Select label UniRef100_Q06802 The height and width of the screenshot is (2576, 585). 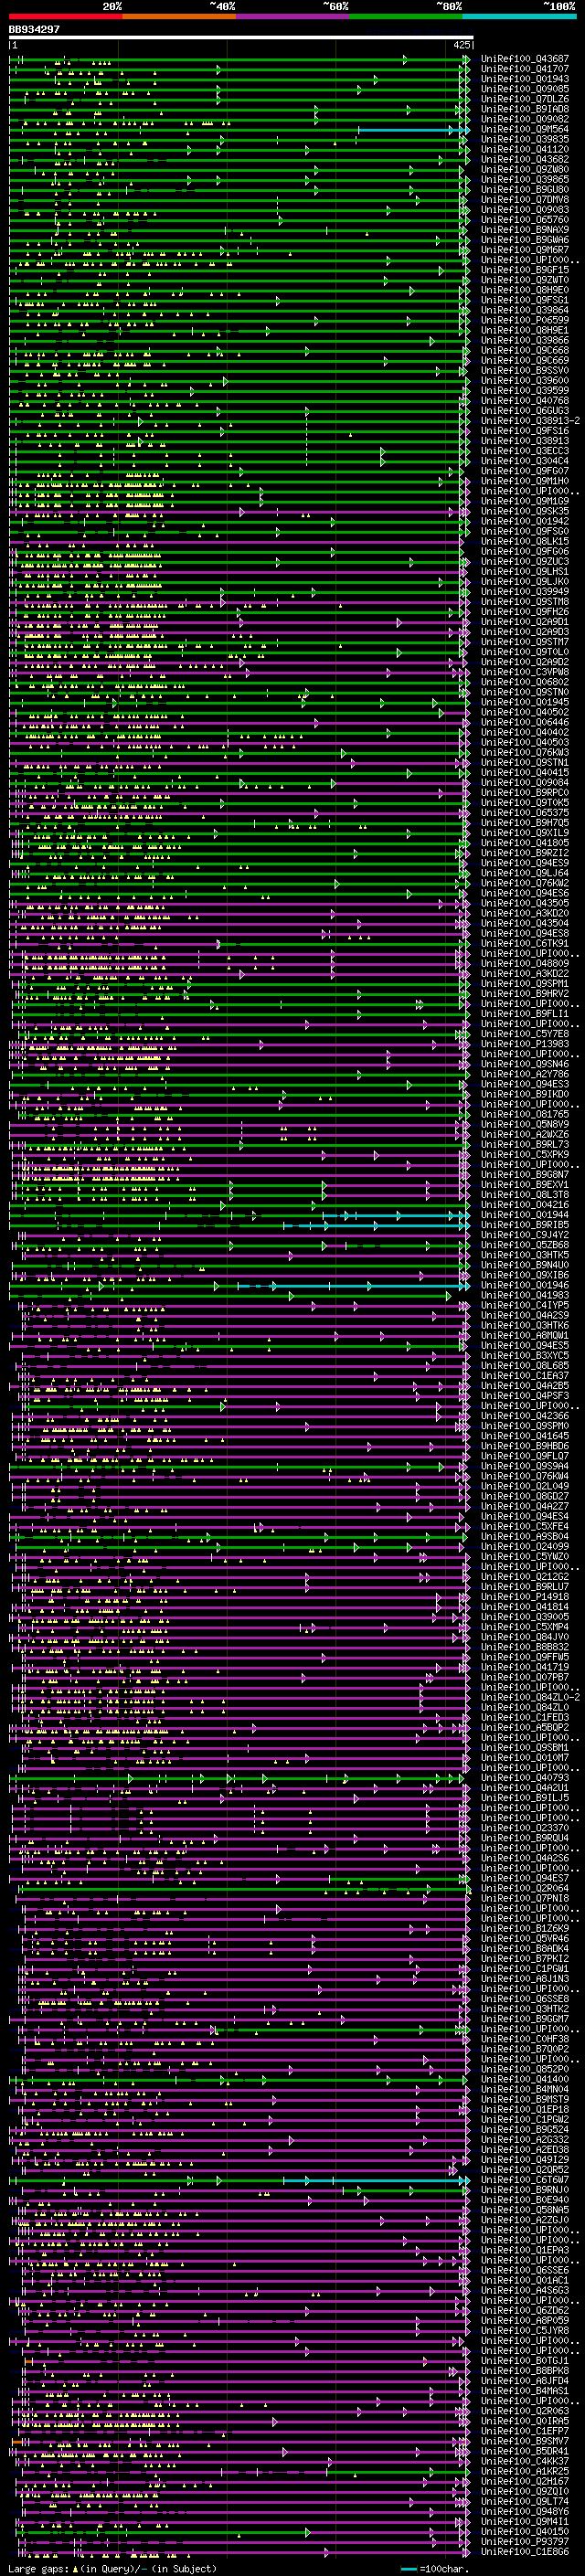coord(525,682)
